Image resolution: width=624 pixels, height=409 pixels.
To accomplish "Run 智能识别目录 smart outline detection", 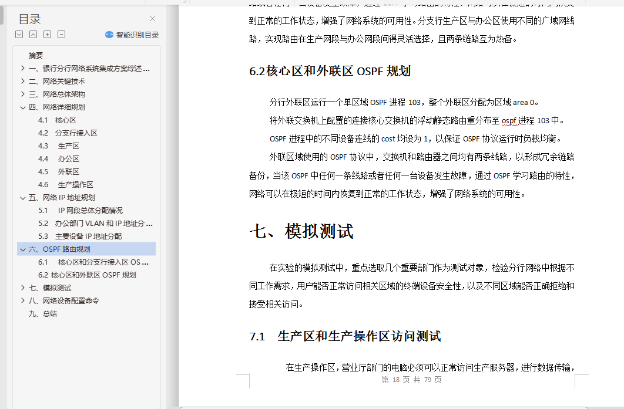I will point(132,35).
